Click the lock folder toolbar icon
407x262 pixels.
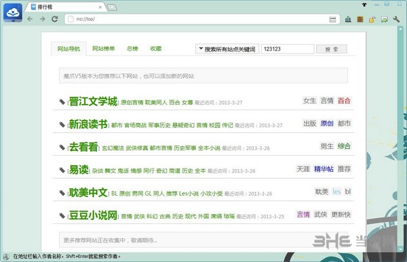click(372, 20)
